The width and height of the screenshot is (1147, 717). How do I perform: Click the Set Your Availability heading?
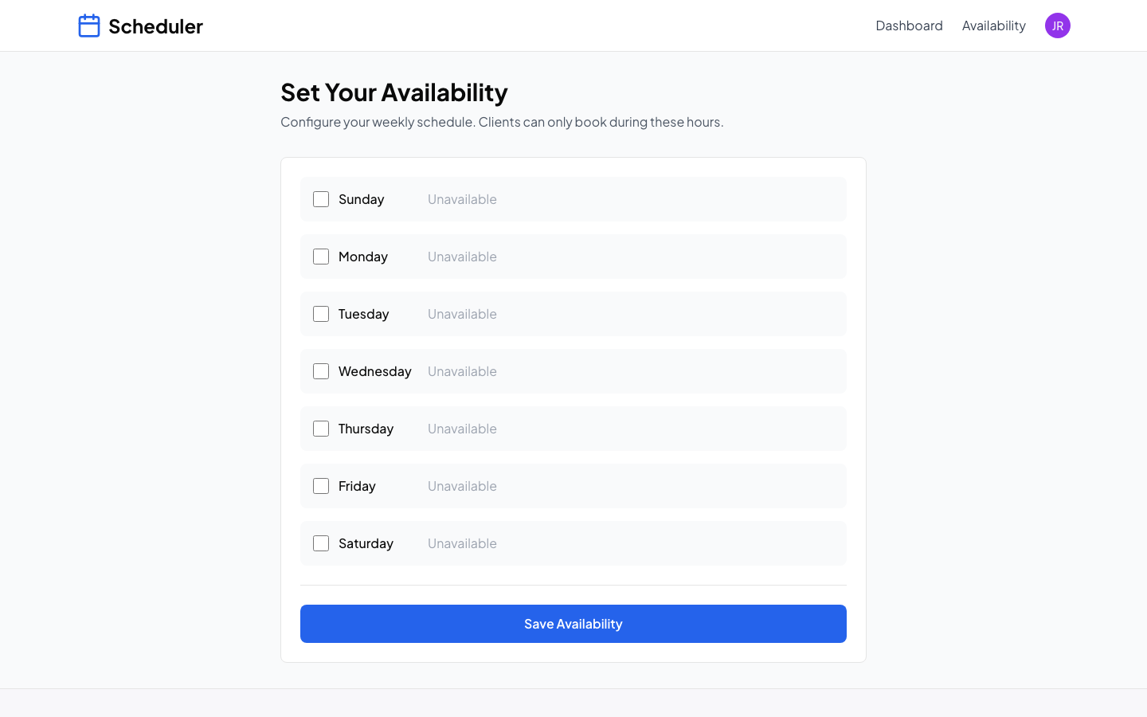(393, 92)
